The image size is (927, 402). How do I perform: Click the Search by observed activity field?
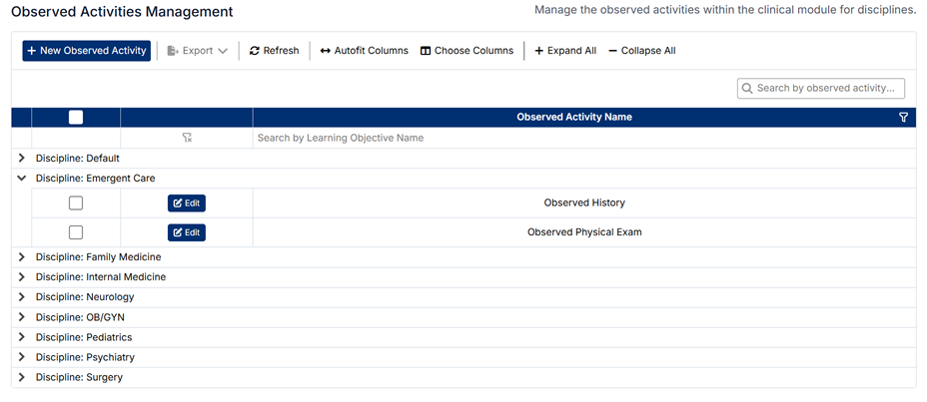click(829, 89)
